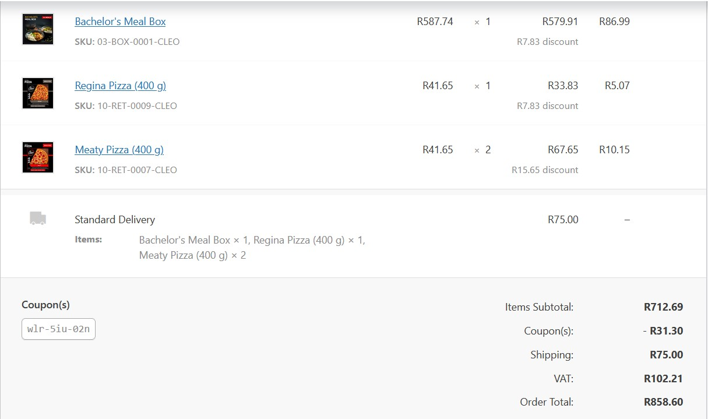Select the wlr-5iu-02n coupon tag
Viewport: 708px width, 419px height.
click(58, 329)
